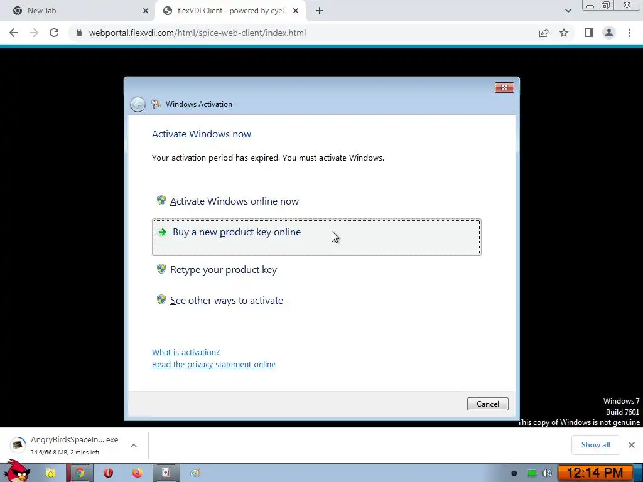Close the flexVDI Client tab

tap(296, 11)
